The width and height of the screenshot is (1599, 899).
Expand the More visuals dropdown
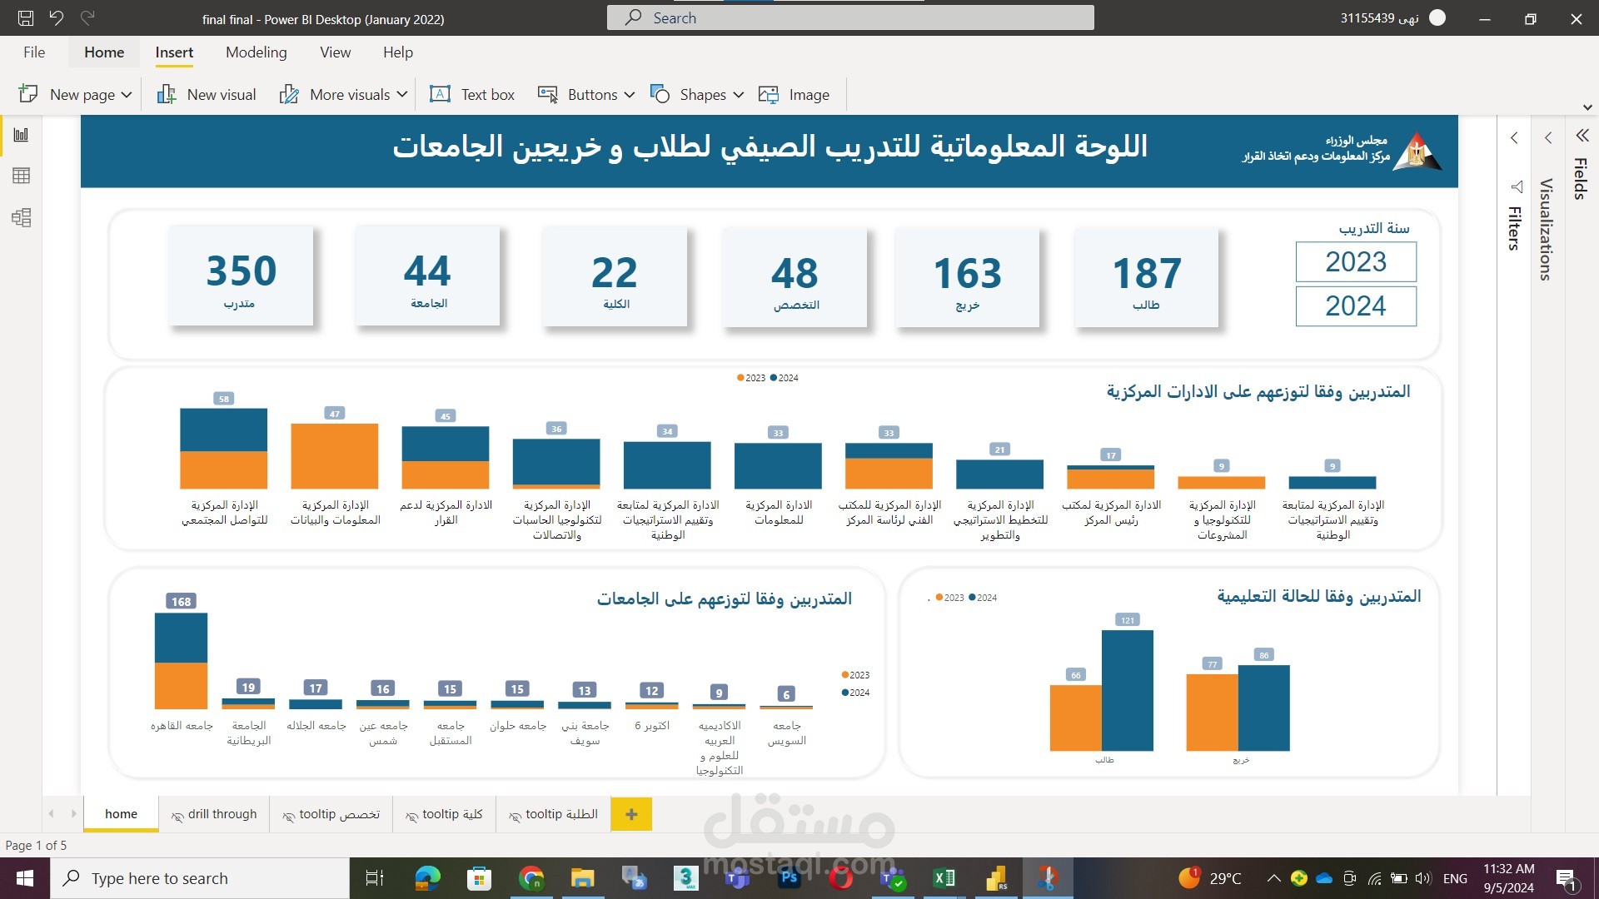403,95
